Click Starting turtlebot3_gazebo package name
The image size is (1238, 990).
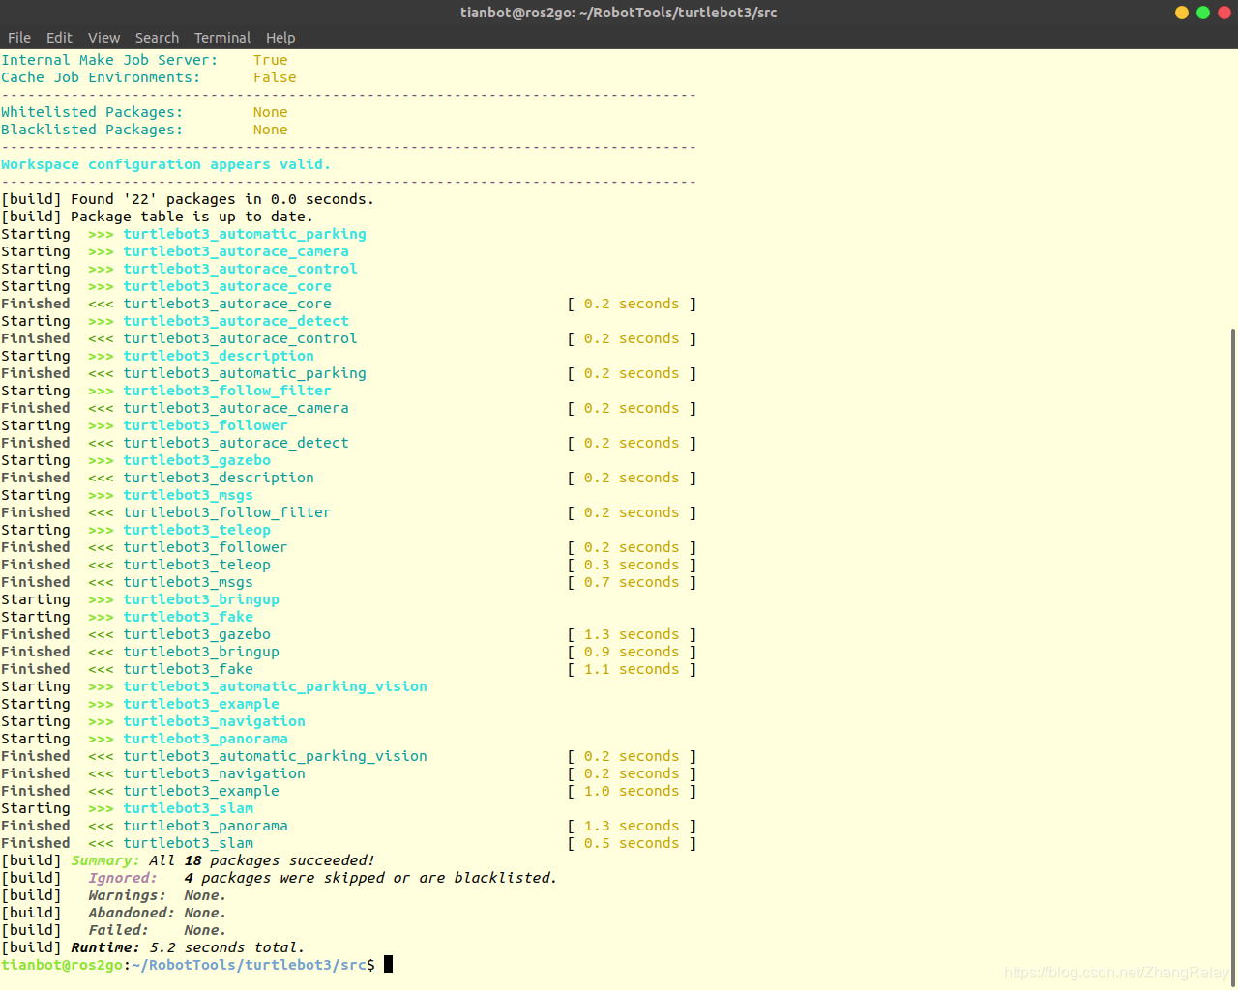196,460
